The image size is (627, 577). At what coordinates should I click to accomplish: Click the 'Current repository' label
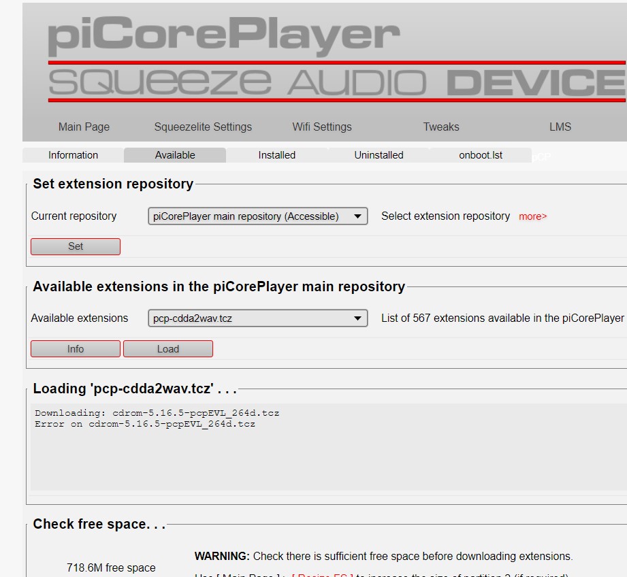click(x=74, y=216)
